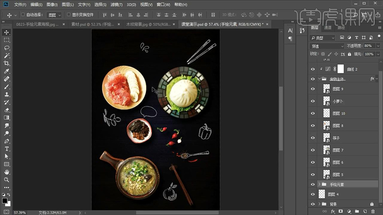
Task: Switch to the 通道 panel tab
Action: click(x=328, y=28)
